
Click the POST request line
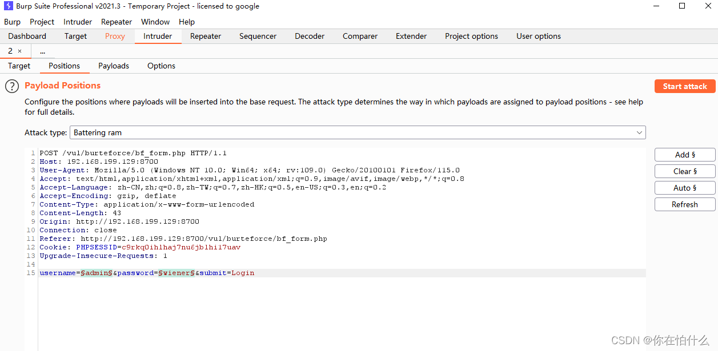(133, 153)
